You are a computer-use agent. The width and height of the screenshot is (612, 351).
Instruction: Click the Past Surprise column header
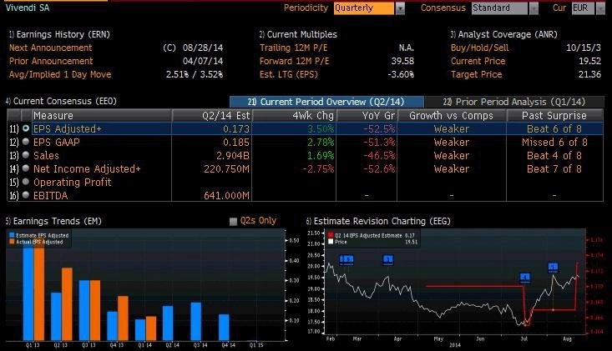pos(554,116)
